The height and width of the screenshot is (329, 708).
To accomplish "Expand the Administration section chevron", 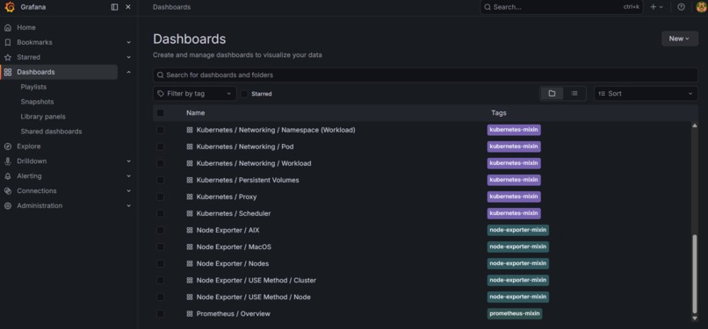I will [128, 206].
